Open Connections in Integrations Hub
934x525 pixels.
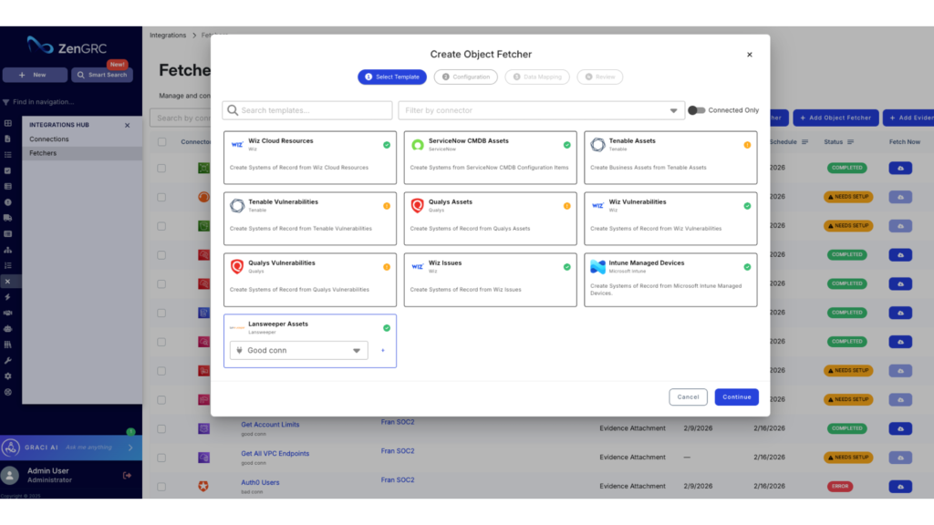tap(49, 139)
